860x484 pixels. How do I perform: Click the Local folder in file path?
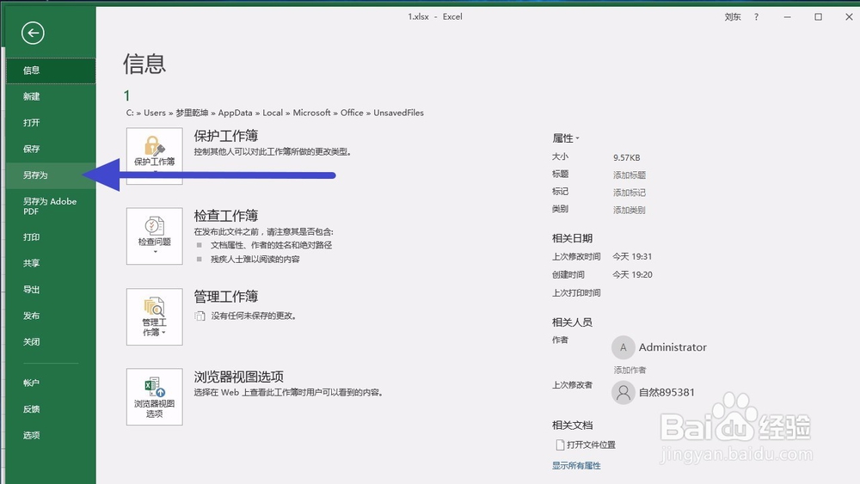click(x=273, y=113)
